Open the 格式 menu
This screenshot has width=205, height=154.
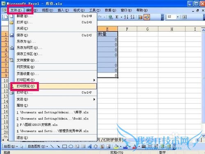coord(79,10)
